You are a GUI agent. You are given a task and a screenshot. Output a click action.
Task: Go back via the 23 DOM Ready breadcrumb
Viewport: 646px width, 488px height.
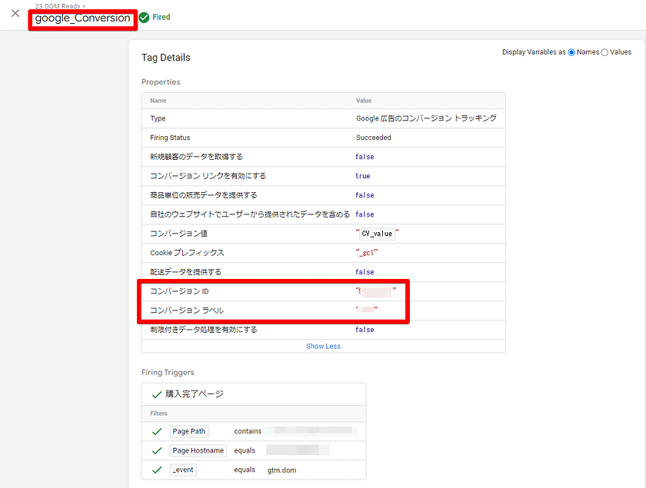(x=60, y=6)
